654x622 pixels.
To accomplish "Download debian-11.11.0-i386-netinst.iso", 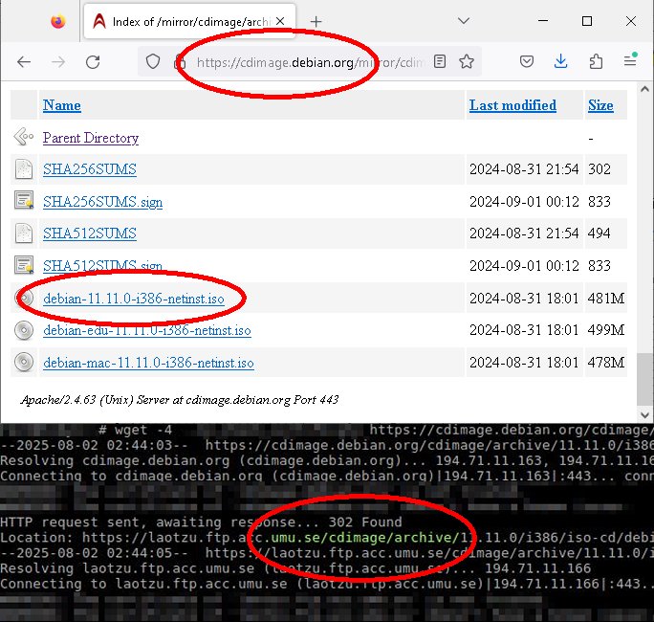I will pyautogui.click(x=134, y=299).
